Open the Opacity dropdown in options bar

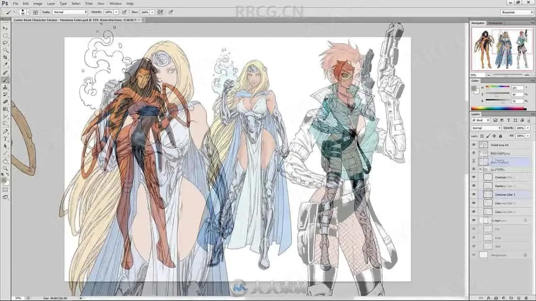tap(116, 12)
